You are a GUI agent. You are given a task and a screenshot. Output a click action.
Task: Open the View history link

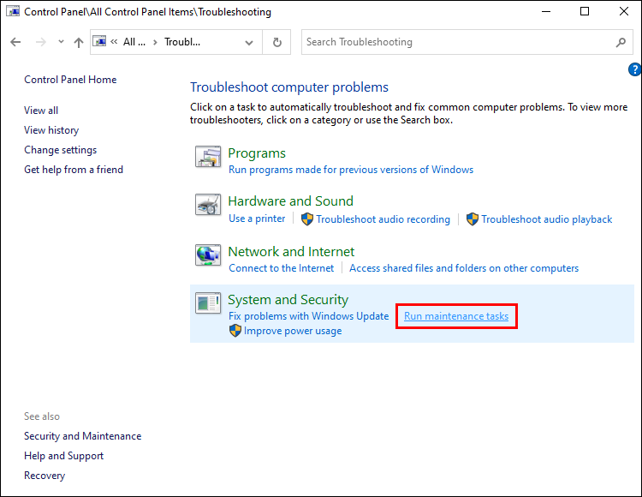(51, 130)
